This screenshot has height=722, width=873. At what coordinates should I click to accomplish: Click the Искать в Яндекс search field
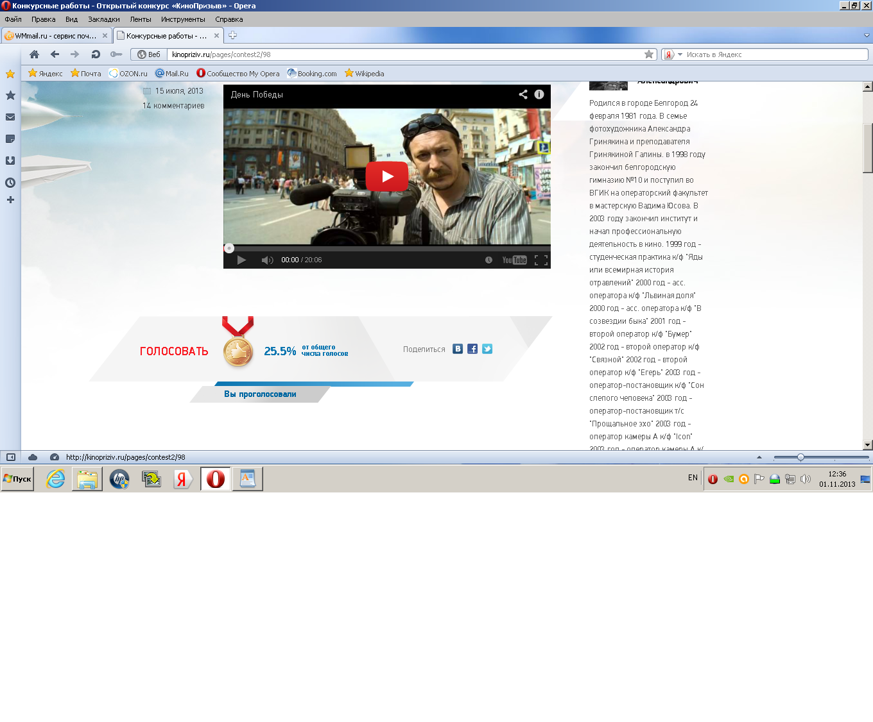coord(775,55)
